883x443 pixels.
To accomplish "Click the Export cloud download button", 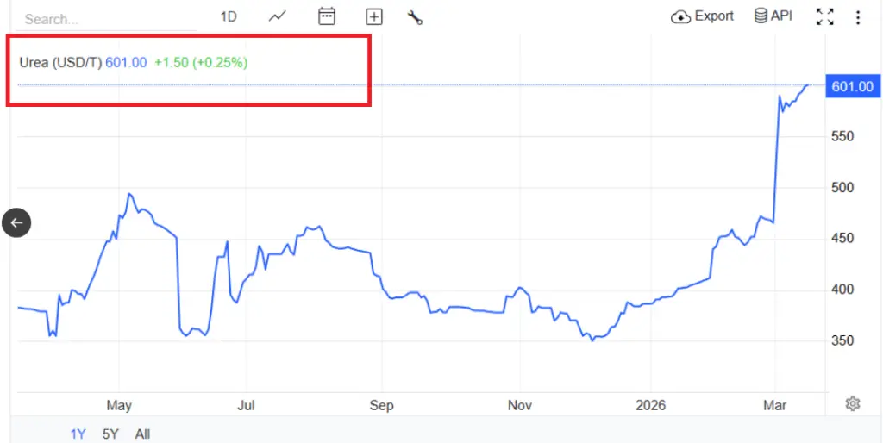I will [x=702, y=16].
